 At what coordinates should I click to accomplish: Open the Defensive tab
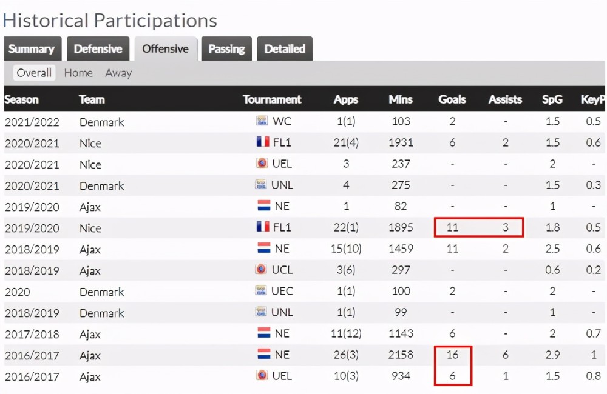(x=98, y=48)
